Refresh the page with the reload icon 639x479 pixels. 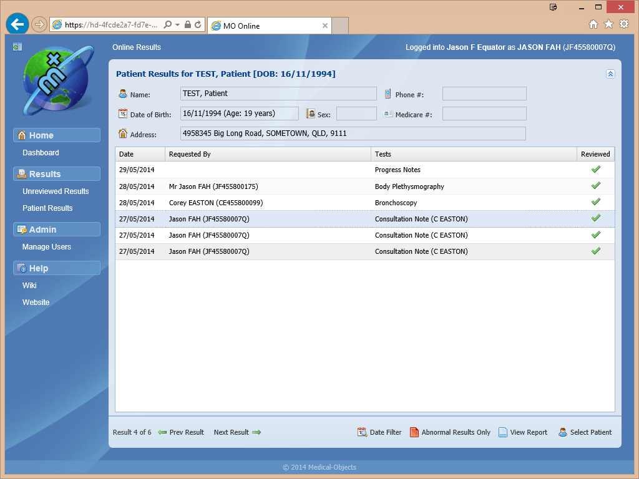tap(198, 24)
